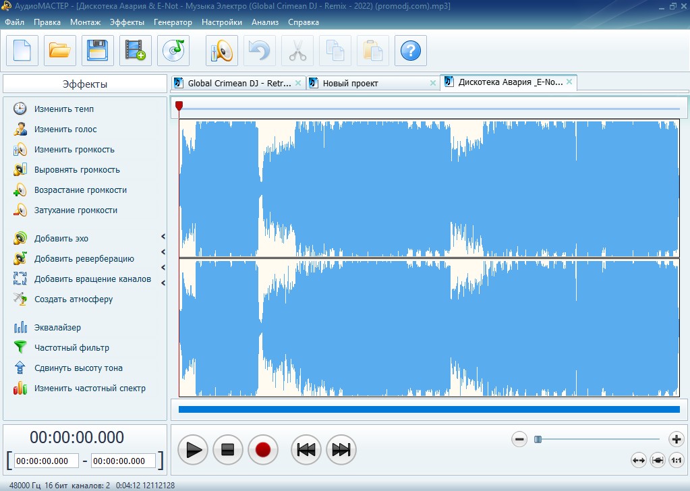Expand the Добавить эхо presets arrow

pyautogui.click(x=163, y=237)
